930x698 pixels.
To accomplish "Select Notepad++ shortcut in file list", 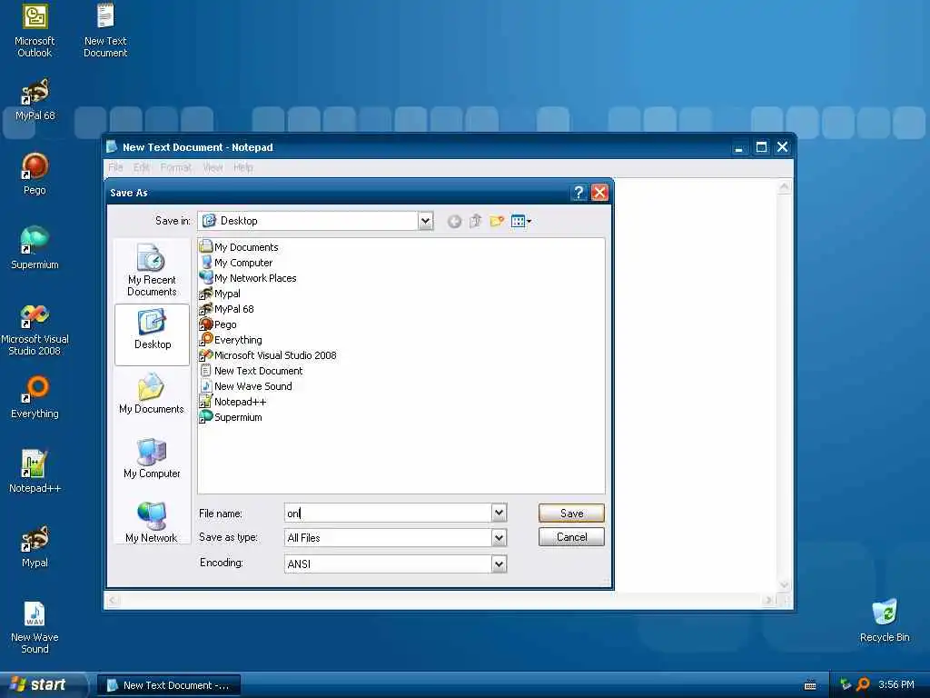I will point(233,401).
